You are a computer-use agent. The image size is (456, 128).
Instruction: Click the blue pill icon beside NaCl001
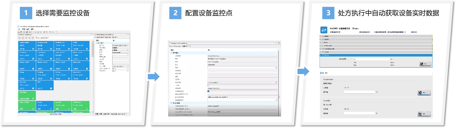point(324,30)
